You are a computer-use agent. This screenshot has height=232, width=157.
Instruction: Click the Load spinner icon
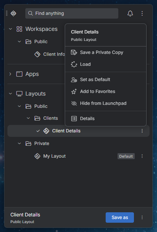click(x=74, y=64)
